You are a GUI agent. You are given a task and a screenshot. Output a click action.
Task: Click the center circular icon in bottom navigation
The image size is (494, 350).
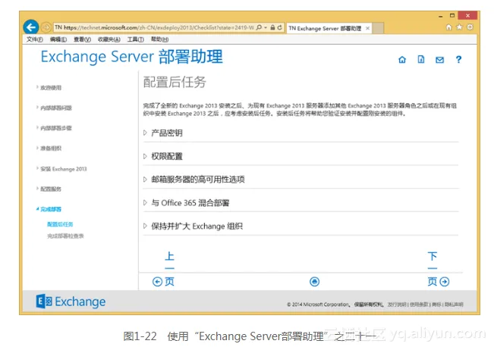coord(314,282)
